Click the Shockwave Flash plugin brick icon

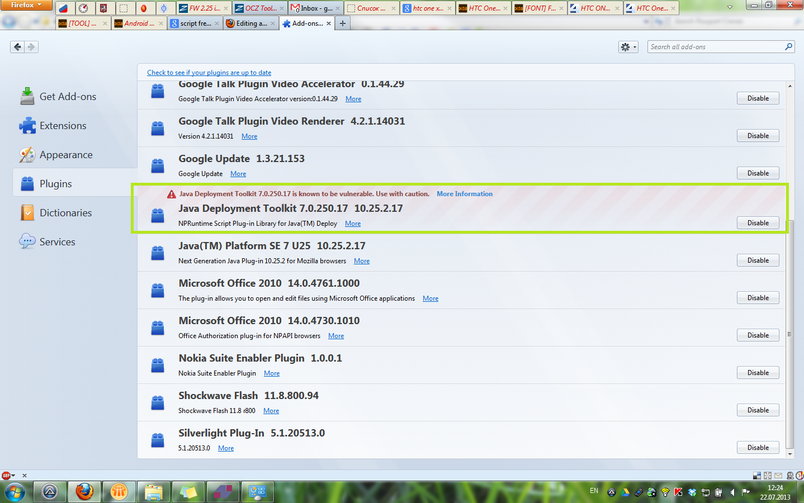click(x=158, y=403)
